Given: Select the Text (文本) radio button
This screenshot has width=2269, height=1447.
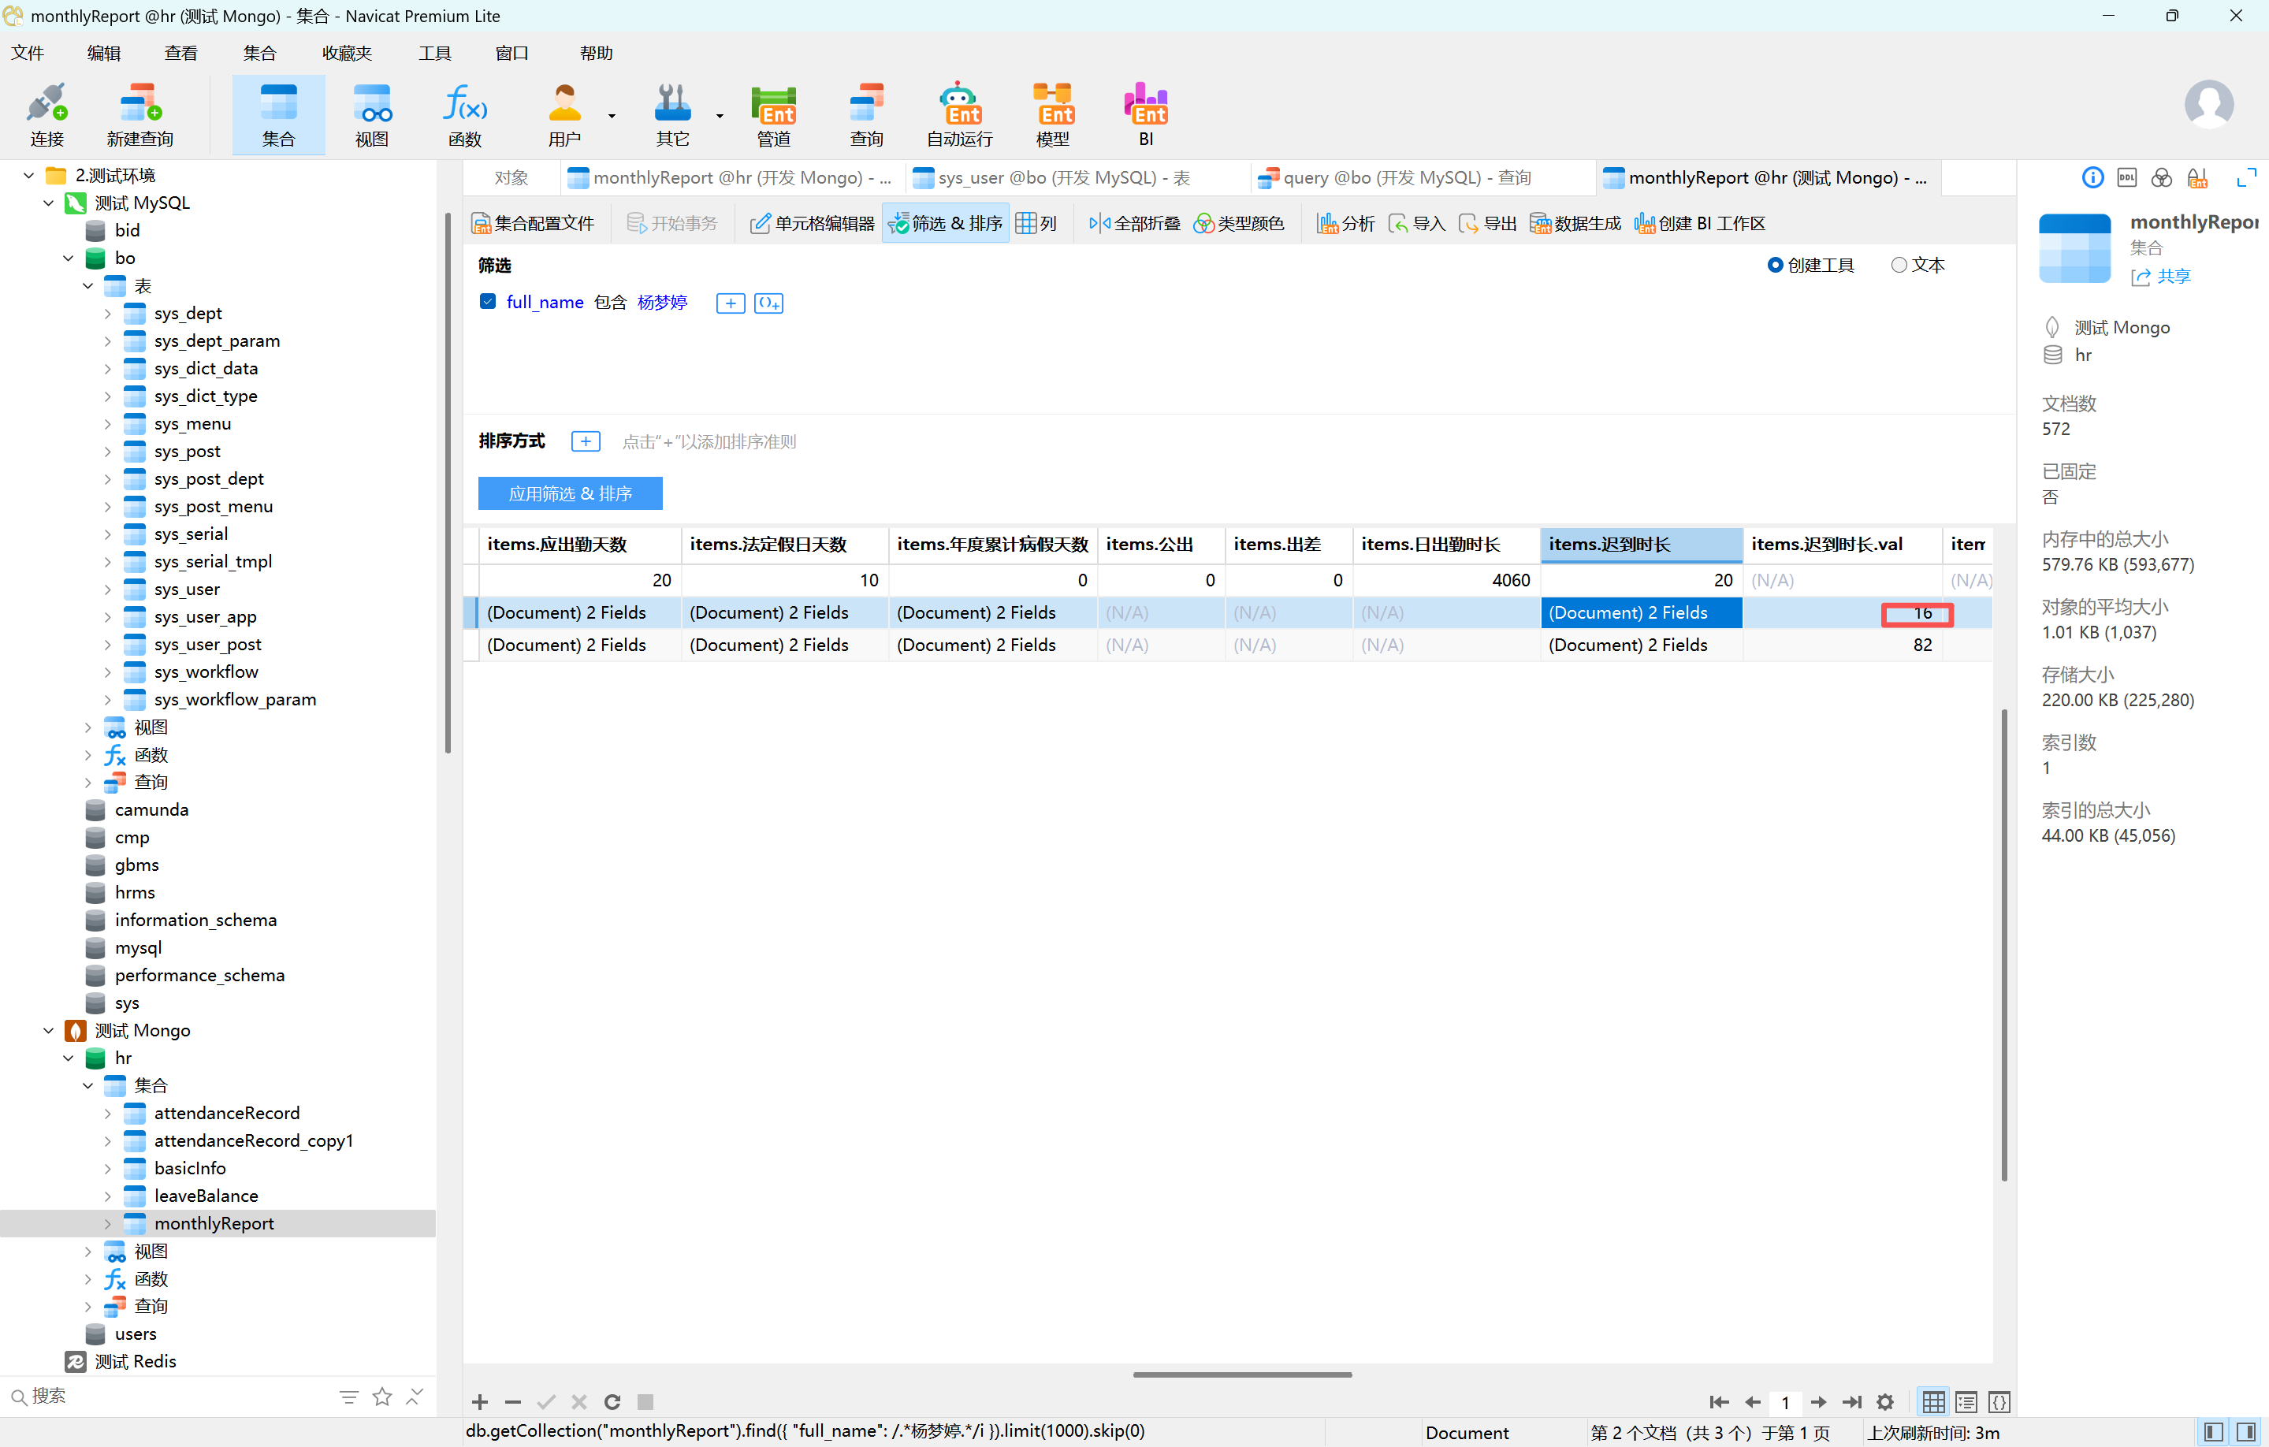Looking at the screenshot, I should 1899,266.
